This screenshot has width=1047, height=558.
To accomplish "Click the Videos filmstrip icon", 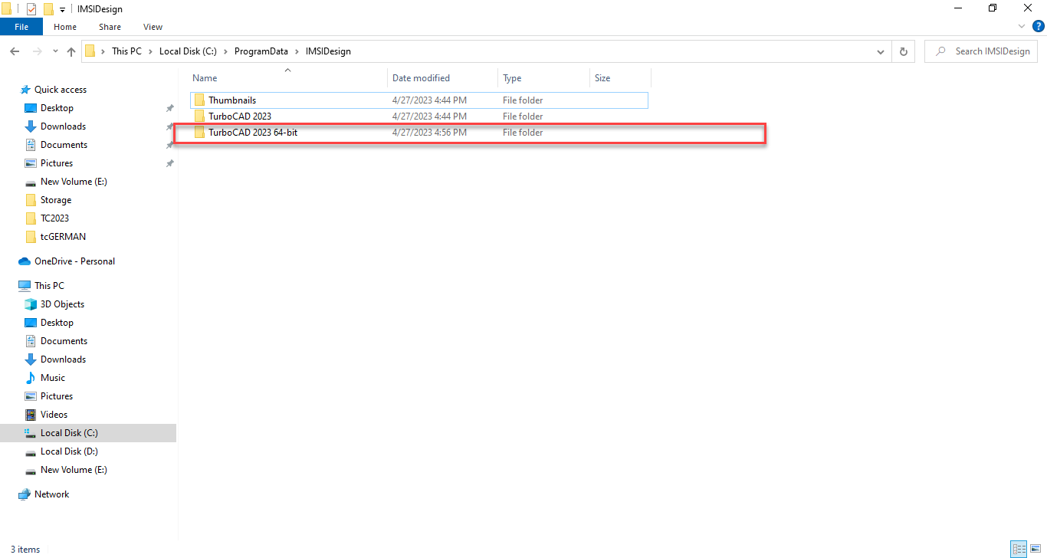I will (31, 415).
